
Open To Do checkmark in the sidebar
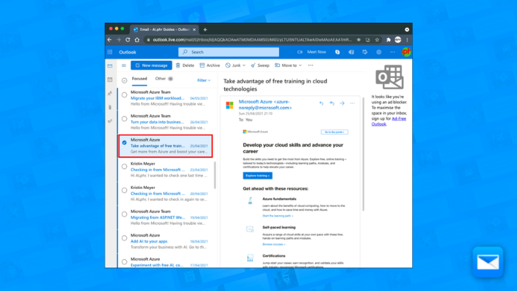[110, 121]
